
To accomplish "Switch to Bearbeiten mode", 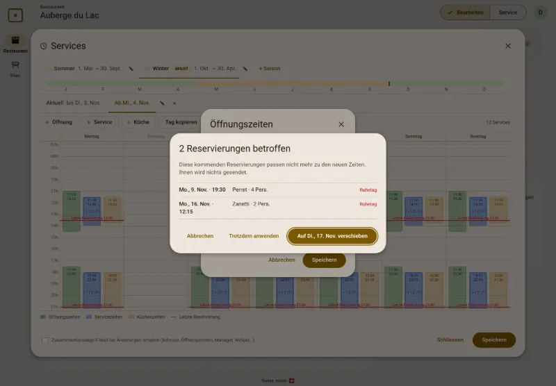I will (x=465, y=12).
